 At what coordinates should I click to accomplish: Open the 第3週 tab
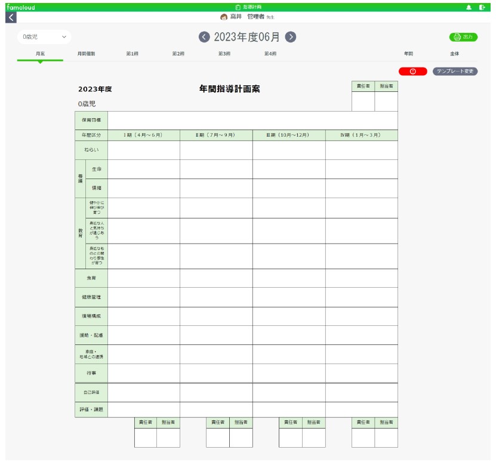point(224,54)
